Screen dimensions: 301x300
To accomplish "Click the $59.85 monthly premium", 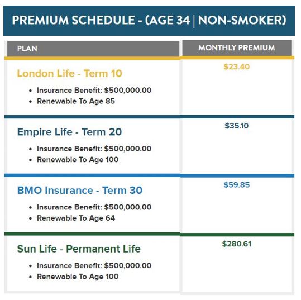I will pyautogui.click(x=237, y=185).
